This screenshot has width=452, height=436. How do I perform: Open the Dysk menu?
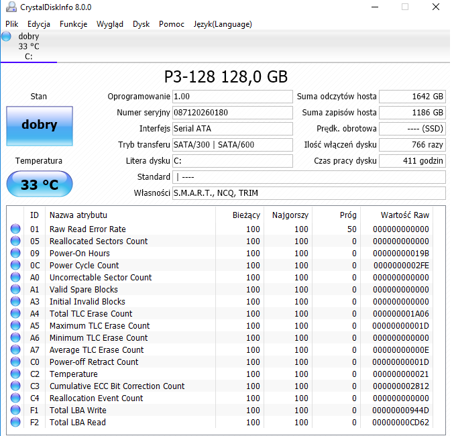141,24
